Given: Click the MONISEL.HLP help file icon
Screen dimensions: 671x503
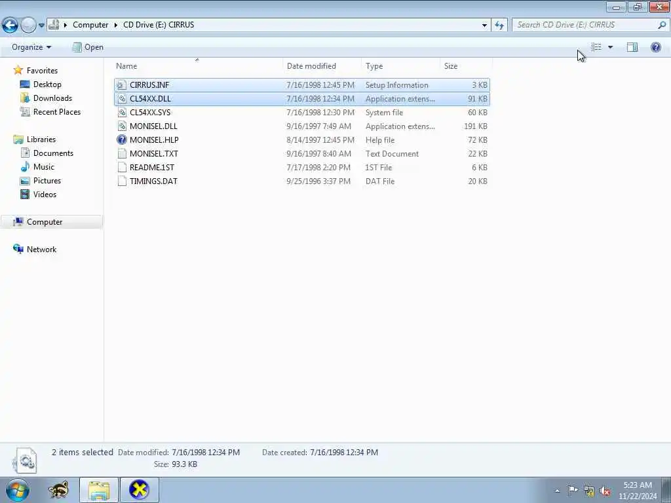Looking at the screenshot, I should click(122, 140).
